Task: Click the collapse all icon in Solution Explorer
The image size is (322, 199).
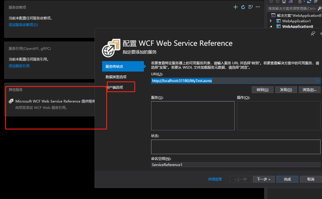Action: pyautogui.click(x=316, y=1)
